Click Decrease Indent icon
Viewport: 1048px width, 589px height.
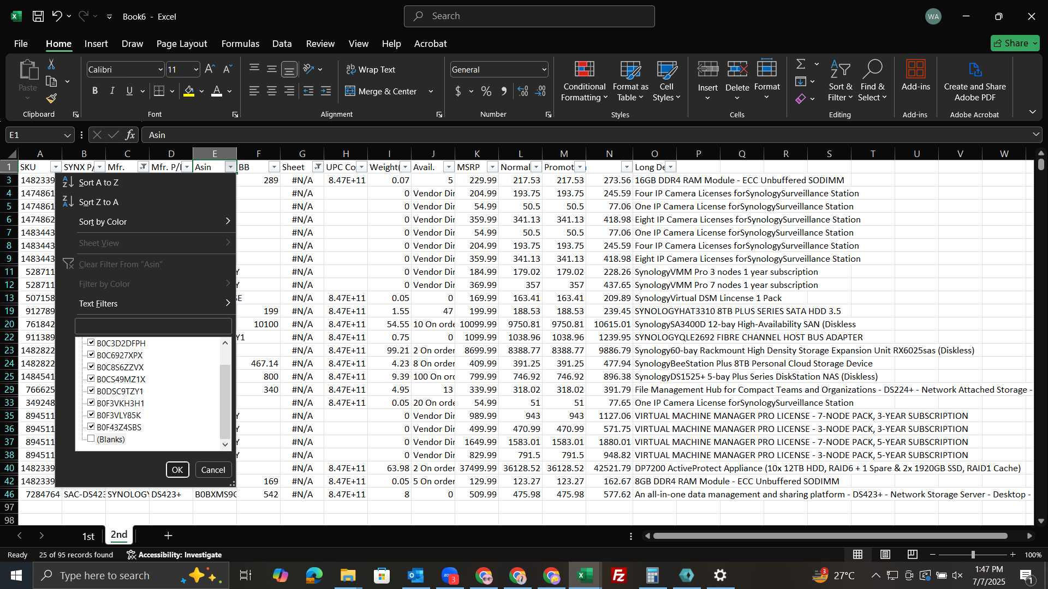tap(308, 91)
